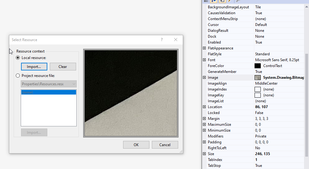Click the properties scrollbar up arrow
Screen dimensions: 309x169
(x=307, y=7)
